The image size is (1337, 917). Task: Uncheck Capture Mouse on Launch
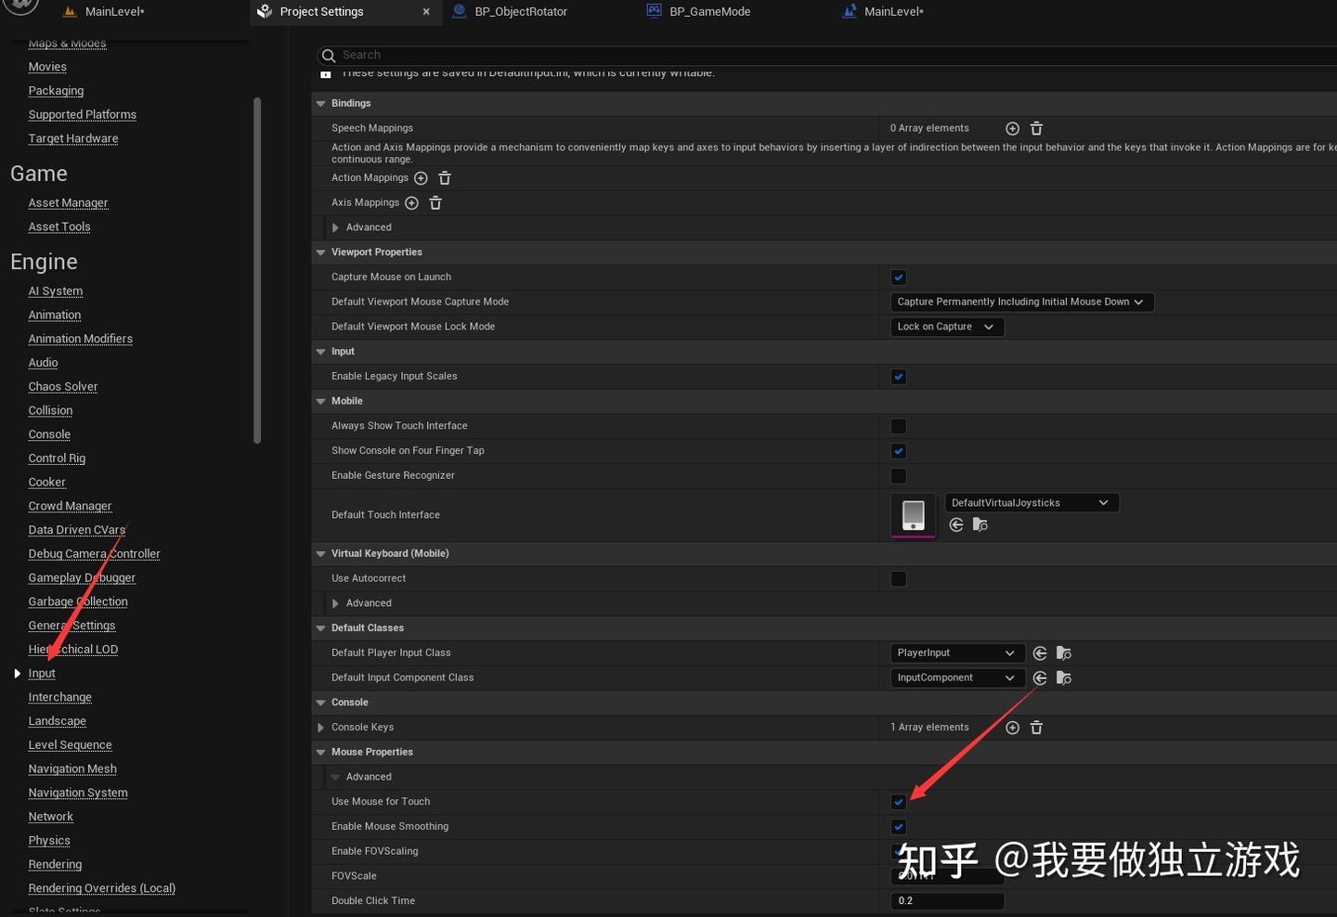click(898, 277)
